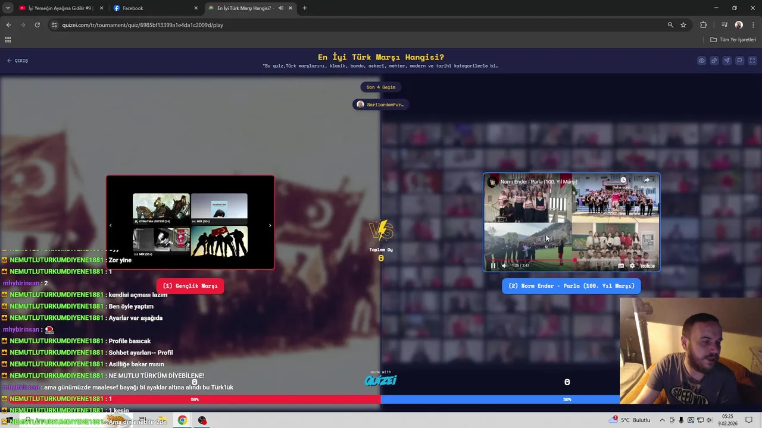Click the copy link icon in quiz header

tap(714, 61)
